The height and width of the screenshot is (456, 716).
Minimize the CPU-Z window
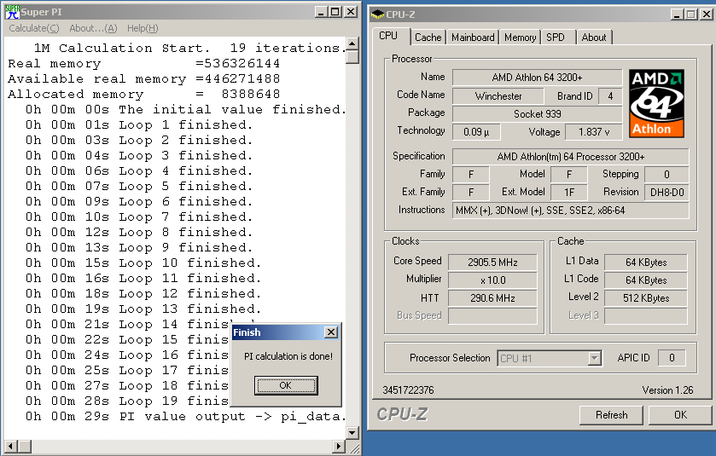678,14
